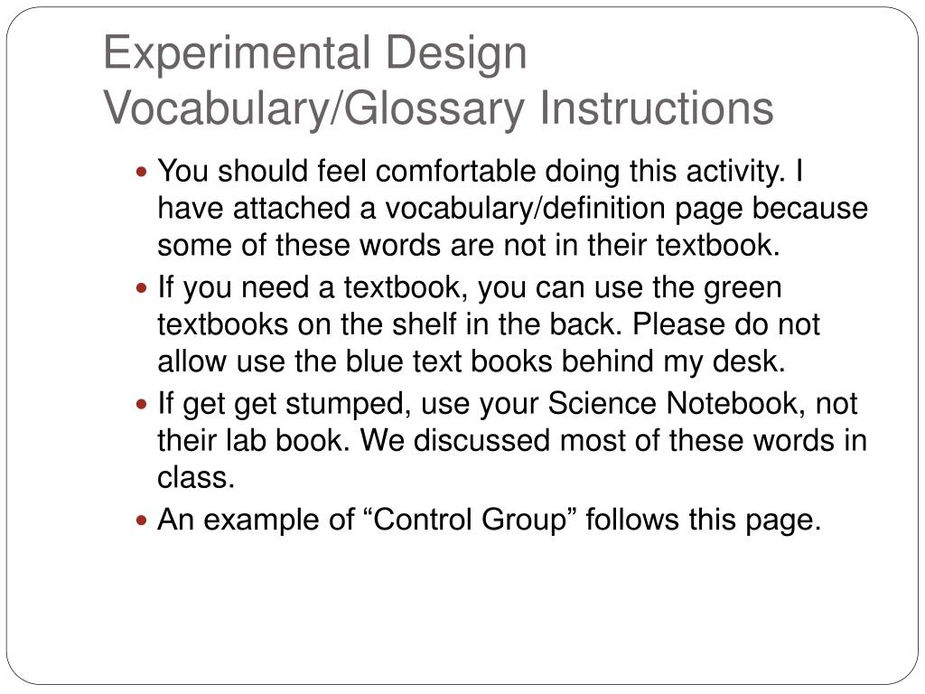Click the bullet next to 'If get get stumped'
The width and height of the screenshot is (925, 694).
(x=141, y=405)
